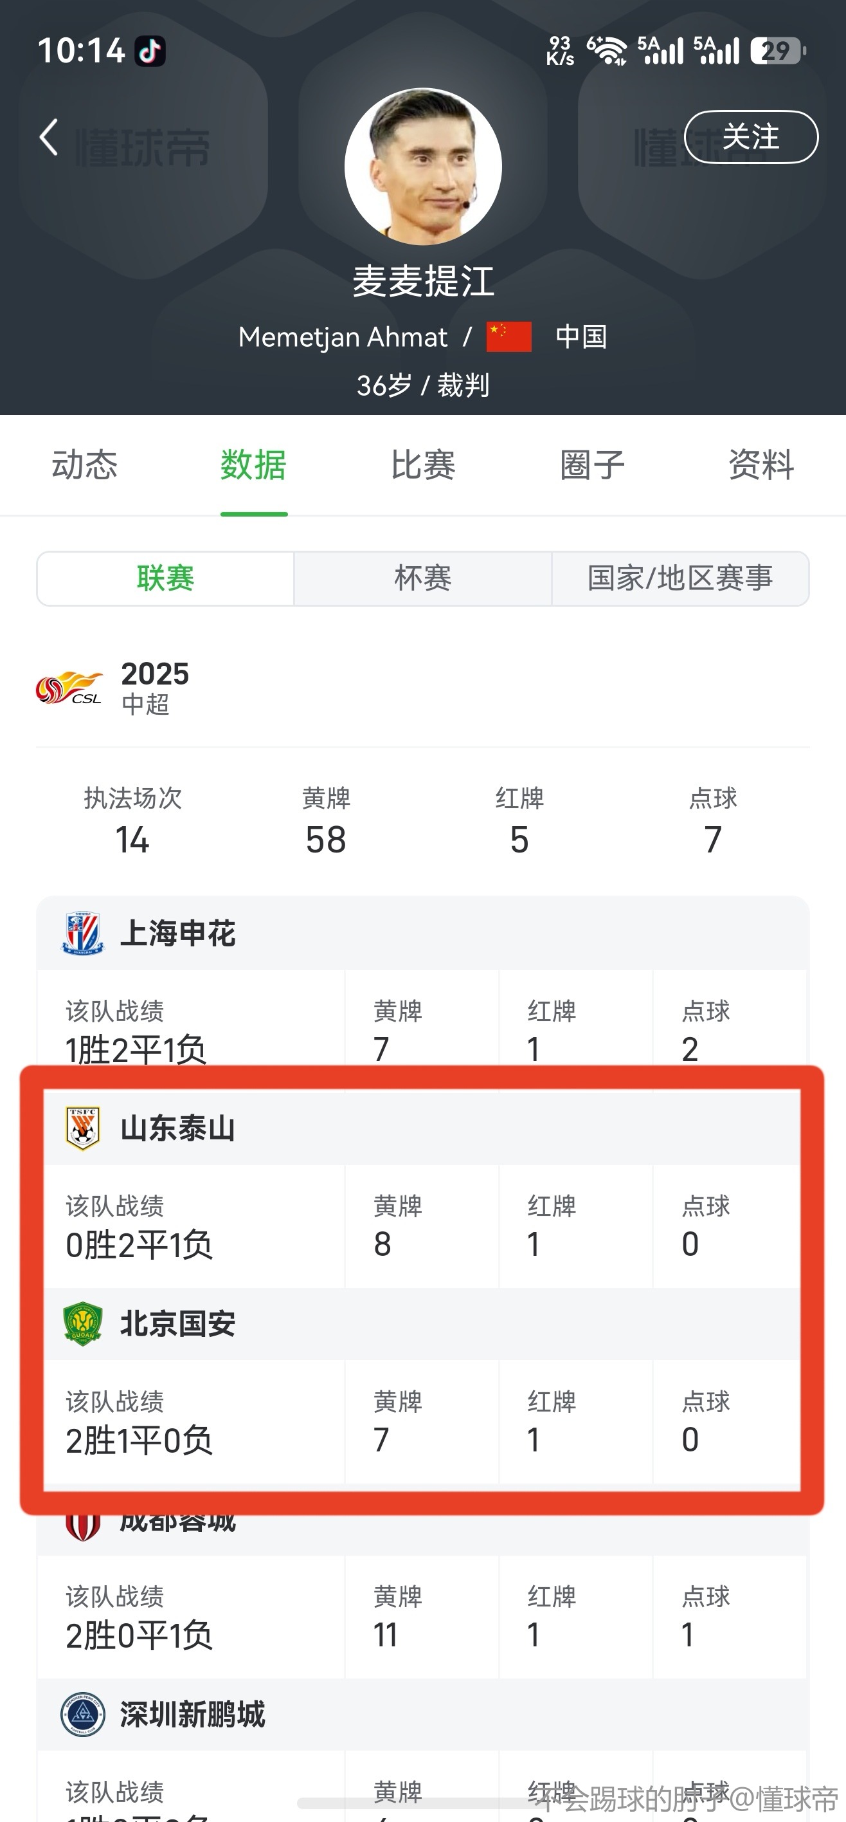
Task: Open the 资料 tab
Action: coord(761,465)
